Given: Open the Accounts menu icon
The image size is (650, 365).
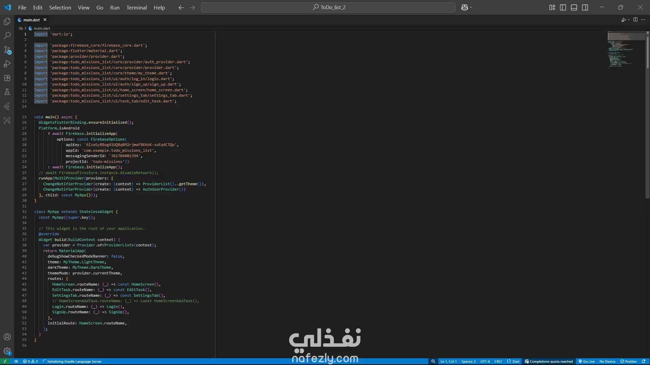Looking at the screenshot, I should (x=7, y=337).
